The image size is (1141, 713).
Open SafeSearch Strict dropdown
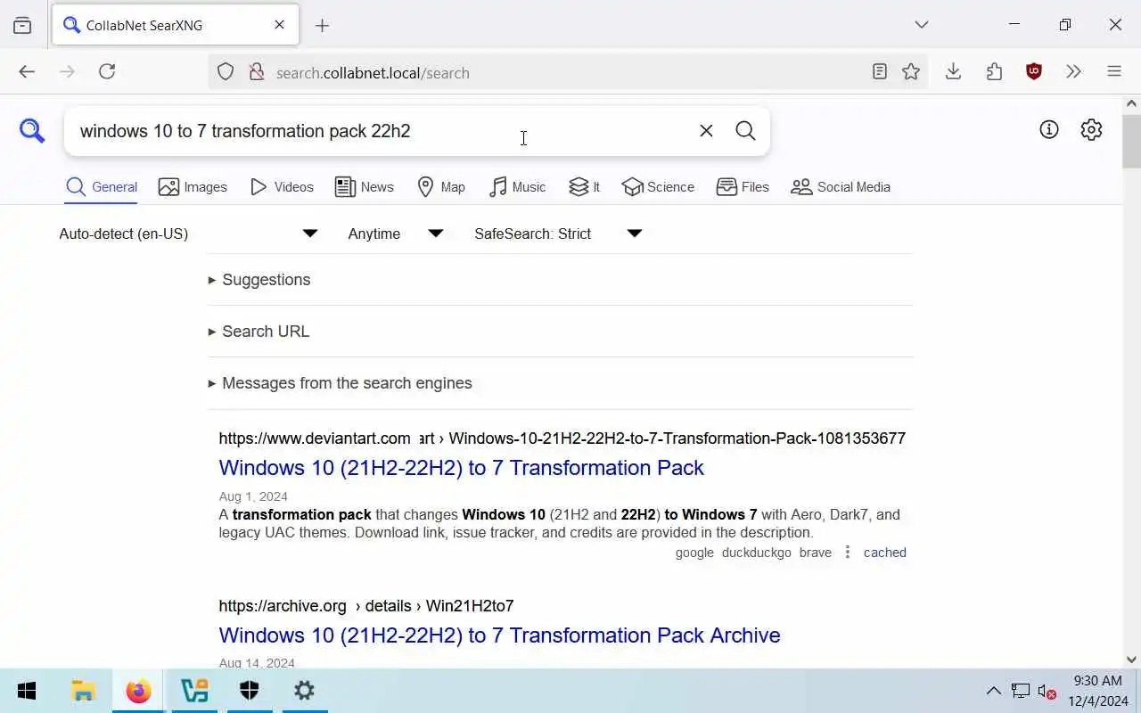pyautogui.click(x=558, y=234)
